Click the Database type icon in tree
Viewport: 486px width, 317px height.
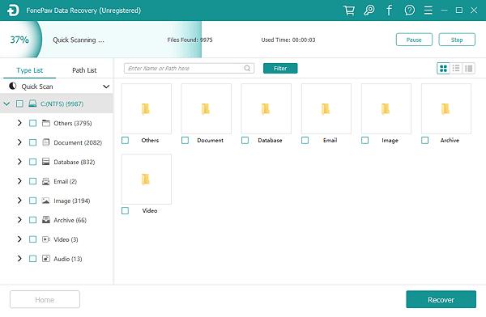point(46,162)
